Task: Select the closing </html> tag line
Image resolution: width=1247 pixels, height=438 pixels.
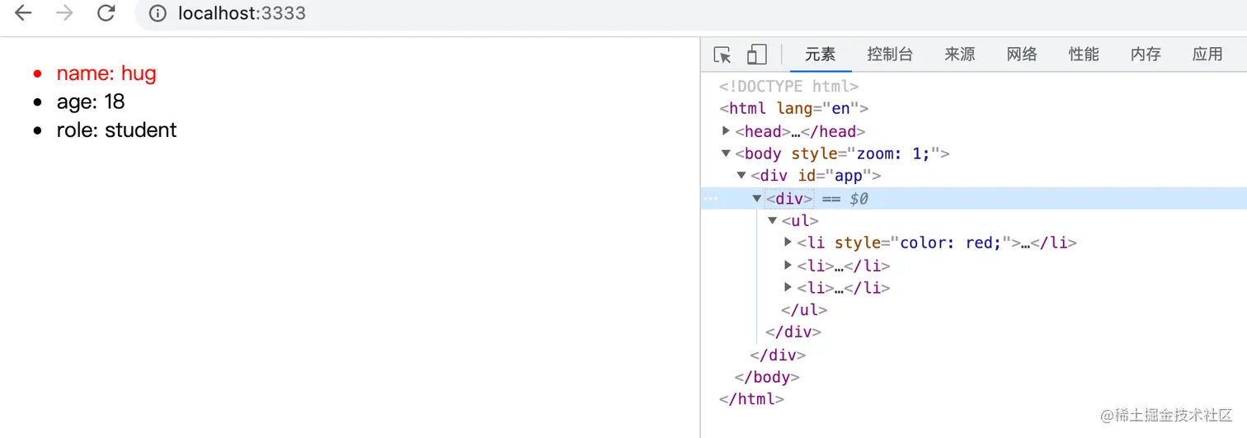Action: pos(751,399)
